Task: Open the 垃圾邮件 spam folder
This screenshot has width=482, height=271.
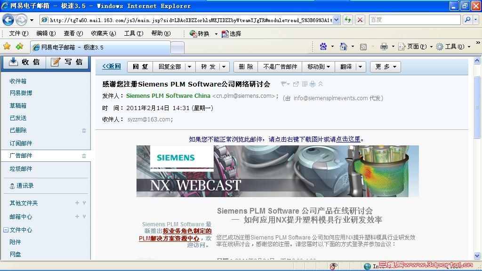Action: click(21, 169)
